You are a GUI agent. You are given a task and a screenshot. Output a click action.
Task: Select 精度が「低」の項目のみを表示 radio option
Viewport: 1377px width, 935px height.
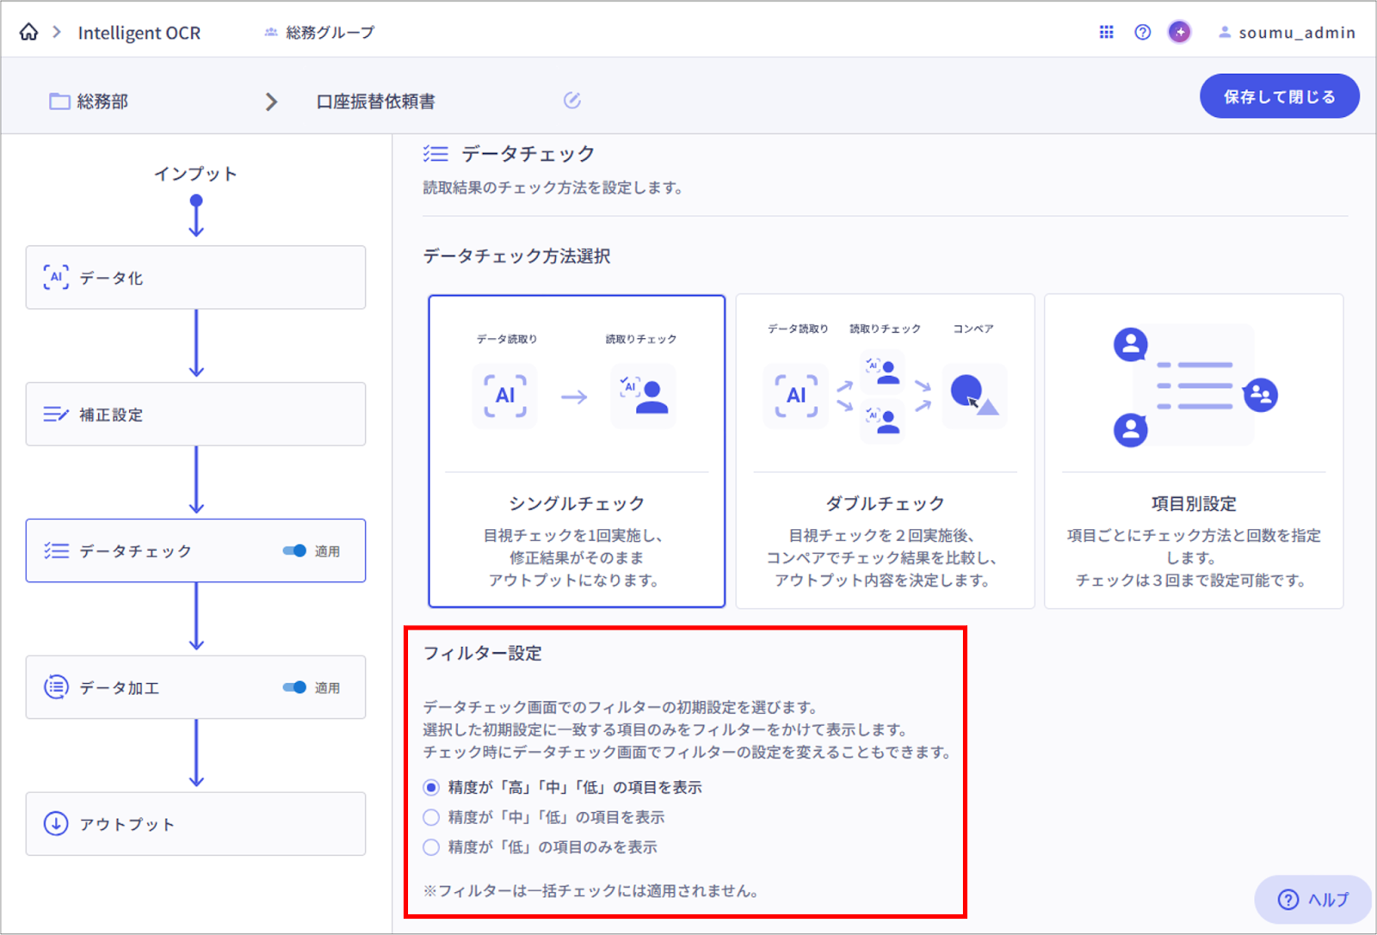coord(431,847)
